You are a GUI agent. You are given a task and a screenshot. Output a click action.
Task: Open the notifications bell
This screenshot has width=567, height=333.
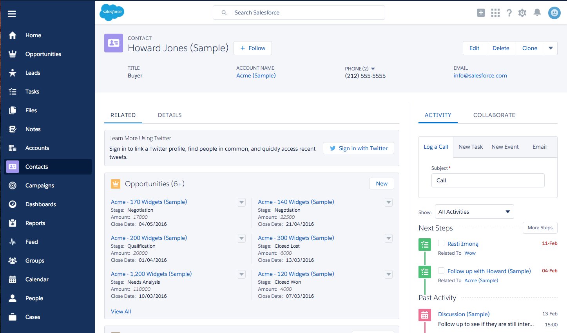click(x=537, y=13)
